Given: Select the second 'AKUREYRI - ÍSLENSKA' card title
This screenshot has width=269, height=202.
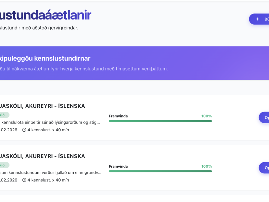Looking at the screenshot, I should click(x=42, y=156).
